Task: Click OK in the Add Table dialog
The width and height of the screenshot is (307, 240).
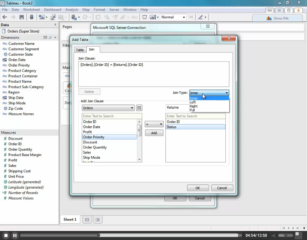Action: click(x=198, y=188)
